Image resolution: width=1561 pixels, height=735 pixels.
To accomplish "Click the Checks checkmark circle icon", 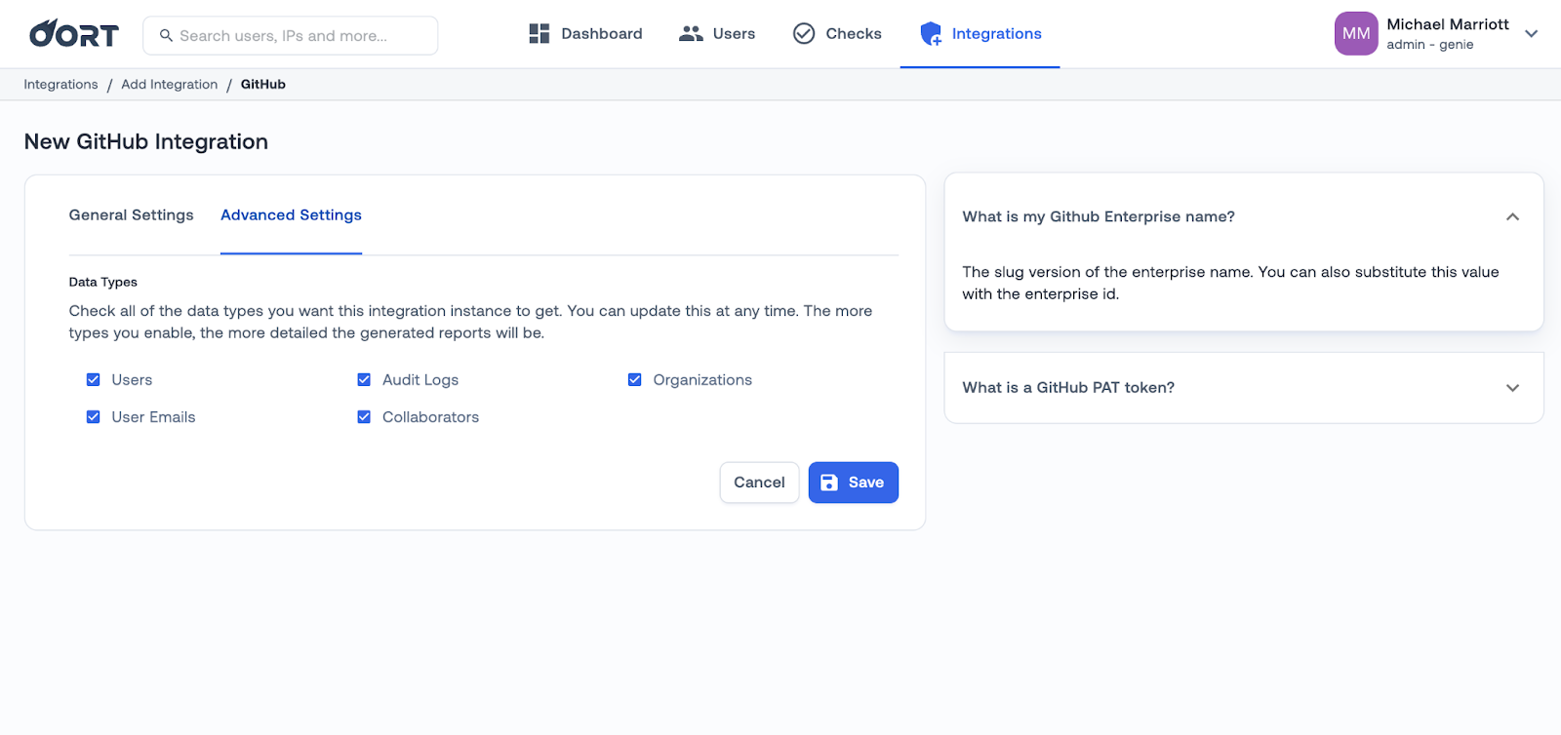I will (804, 34).
